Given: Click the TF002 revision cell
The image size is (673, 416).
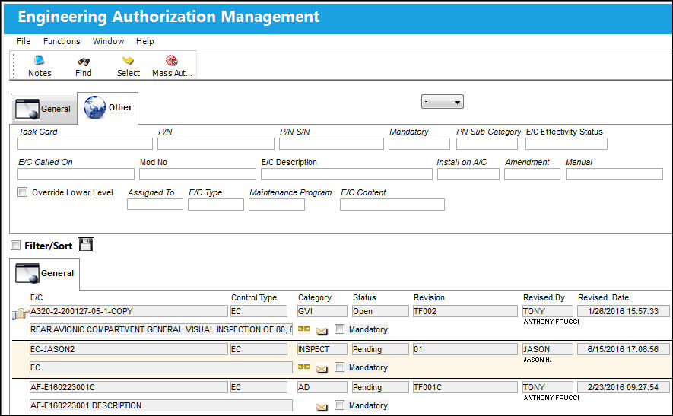Looking at the screenshot, I should click(465, 311).
